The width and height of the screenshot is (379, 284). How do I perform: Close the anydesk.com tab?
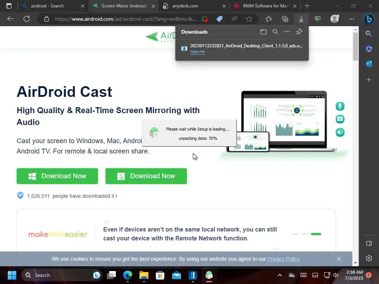click(x=224, y=6)
